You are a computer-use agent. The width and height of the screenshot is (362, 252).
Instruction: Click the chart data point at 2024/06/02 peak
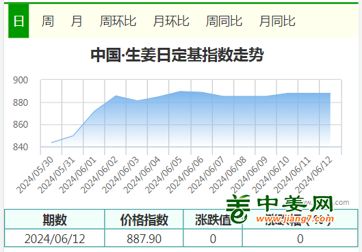pyautogui.click(x=116, y=96)
